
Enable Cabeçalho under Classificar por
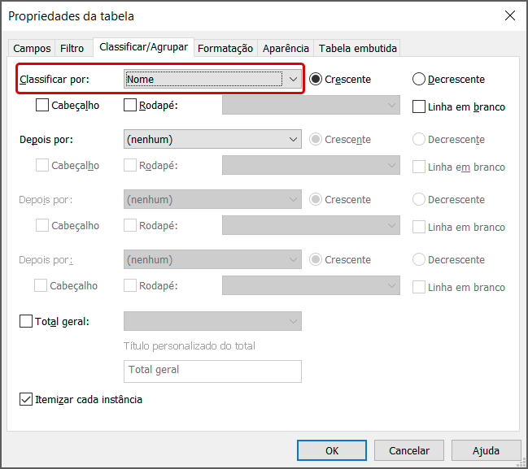pos(42,105)
